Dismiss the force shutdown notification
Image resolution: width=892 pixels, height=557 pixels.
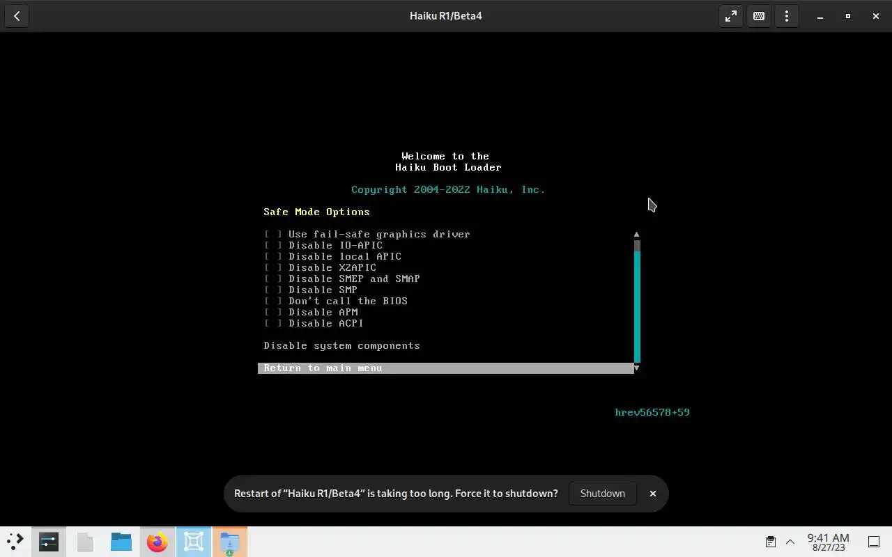click(653, 494)
